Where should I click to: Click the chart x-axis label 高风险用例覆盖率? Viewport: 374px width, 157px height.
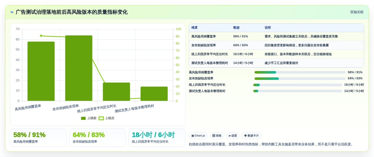point(28,108)
